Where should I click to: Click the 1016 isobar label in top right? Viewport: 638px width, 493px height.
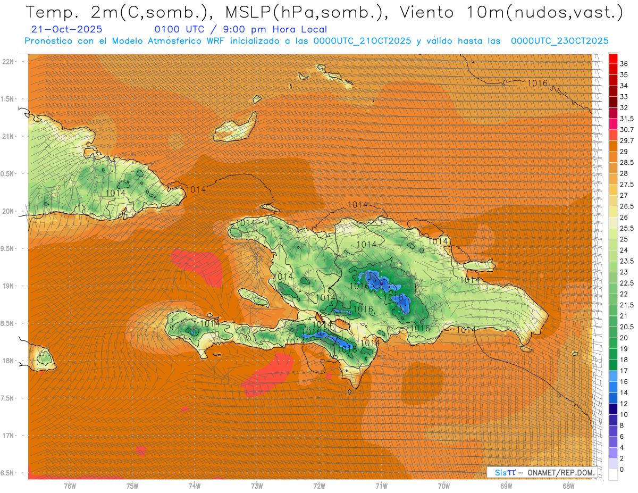537,83
